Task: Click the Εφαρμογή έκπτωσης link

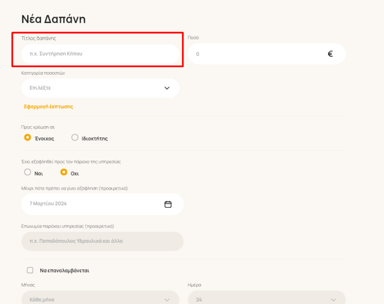Action: [x=49, y=106]
